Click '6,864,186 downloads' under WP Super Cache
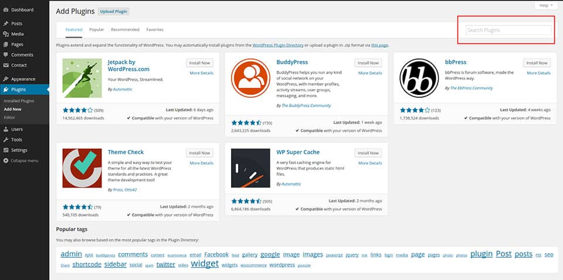 coord(250,209)
